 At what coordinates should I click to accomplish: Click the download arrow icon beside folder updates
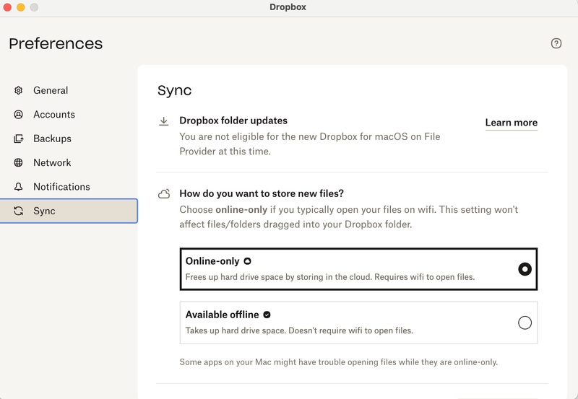pyautogui.click(x=164, y=121)
